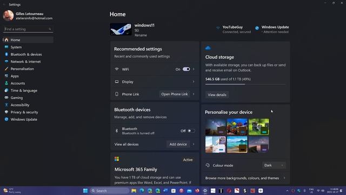Screen dimensions: 346x195
Task: Select the tropical beach theme thumbnail
Action: pos(237,145)
